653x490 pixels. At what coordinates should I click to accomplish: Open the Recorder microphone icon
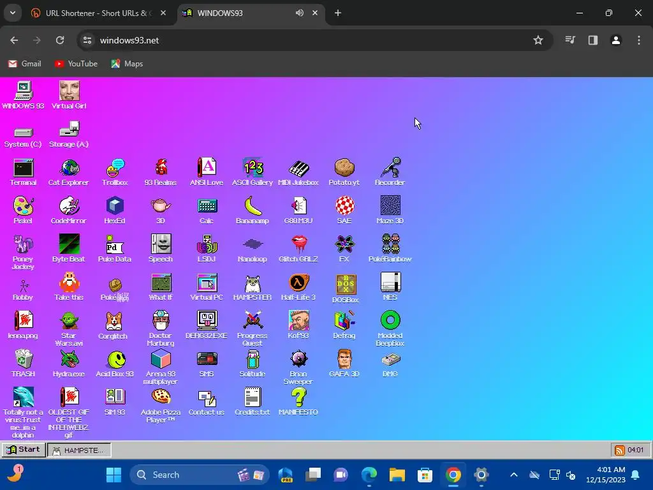pos(390,172)
